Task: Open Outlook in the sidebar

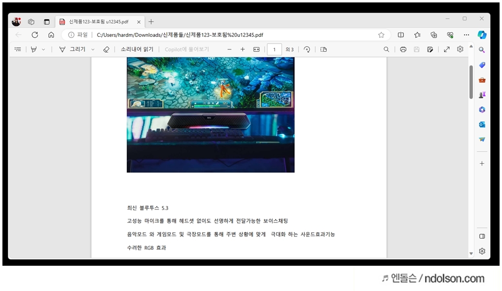Action: (482, 124)
